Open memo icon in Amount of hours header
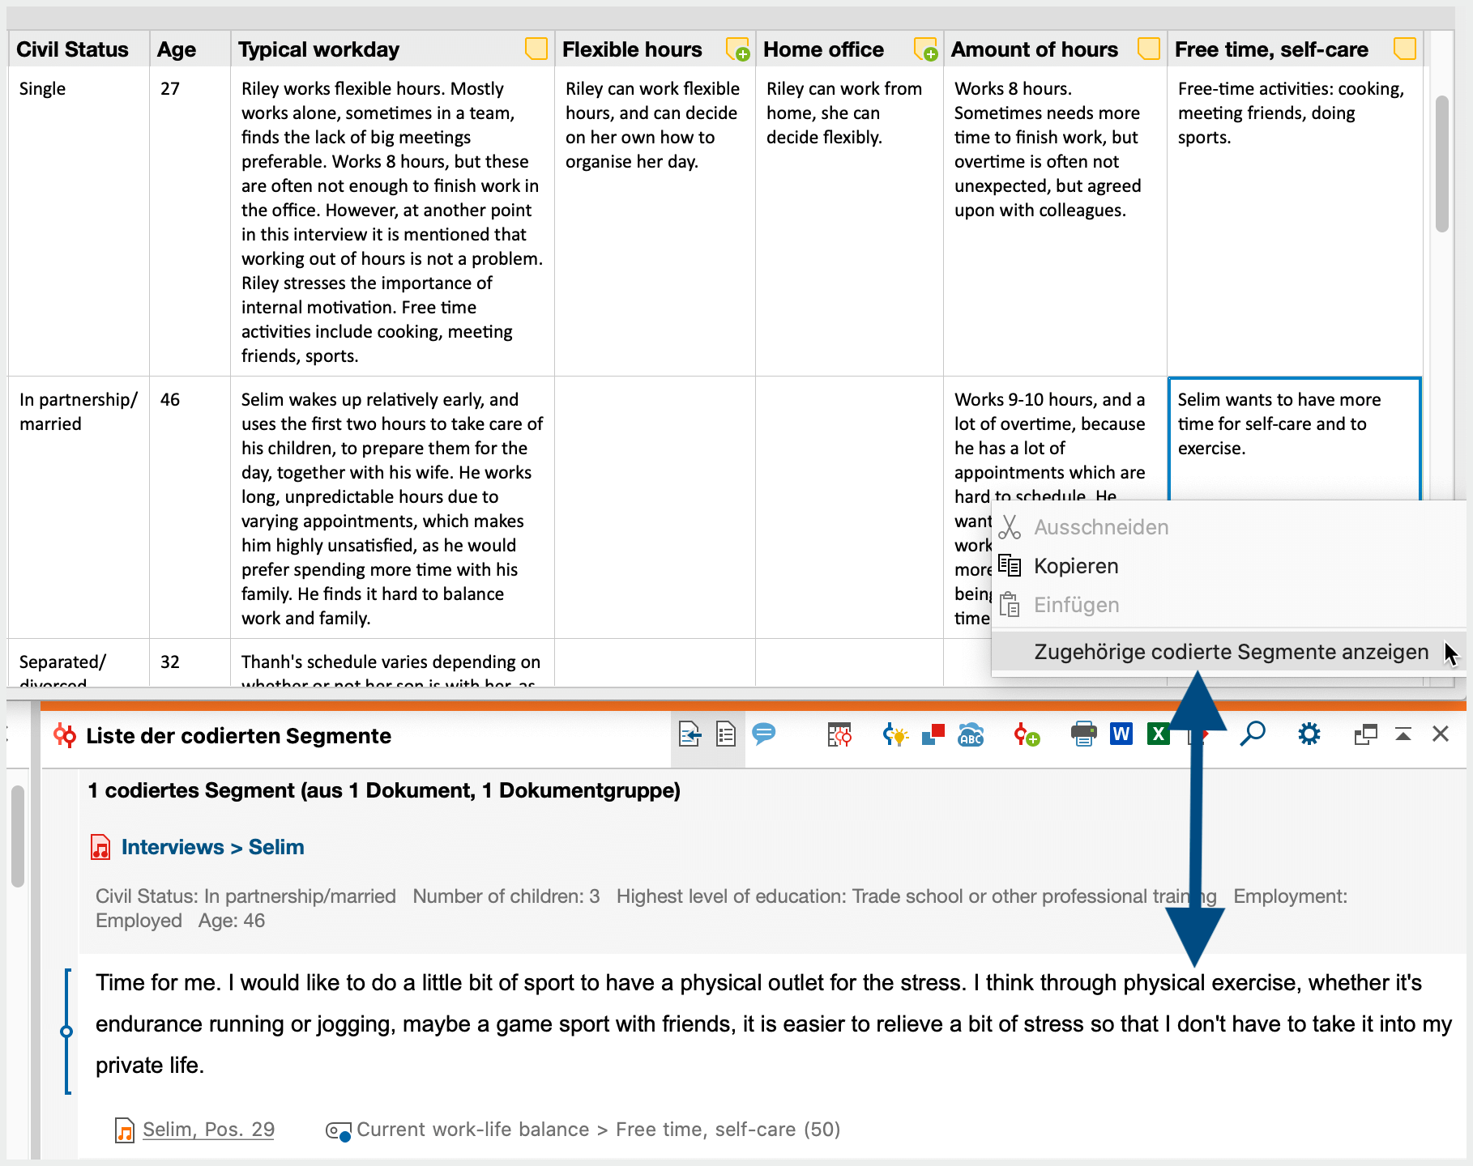 click(1148, 49)
